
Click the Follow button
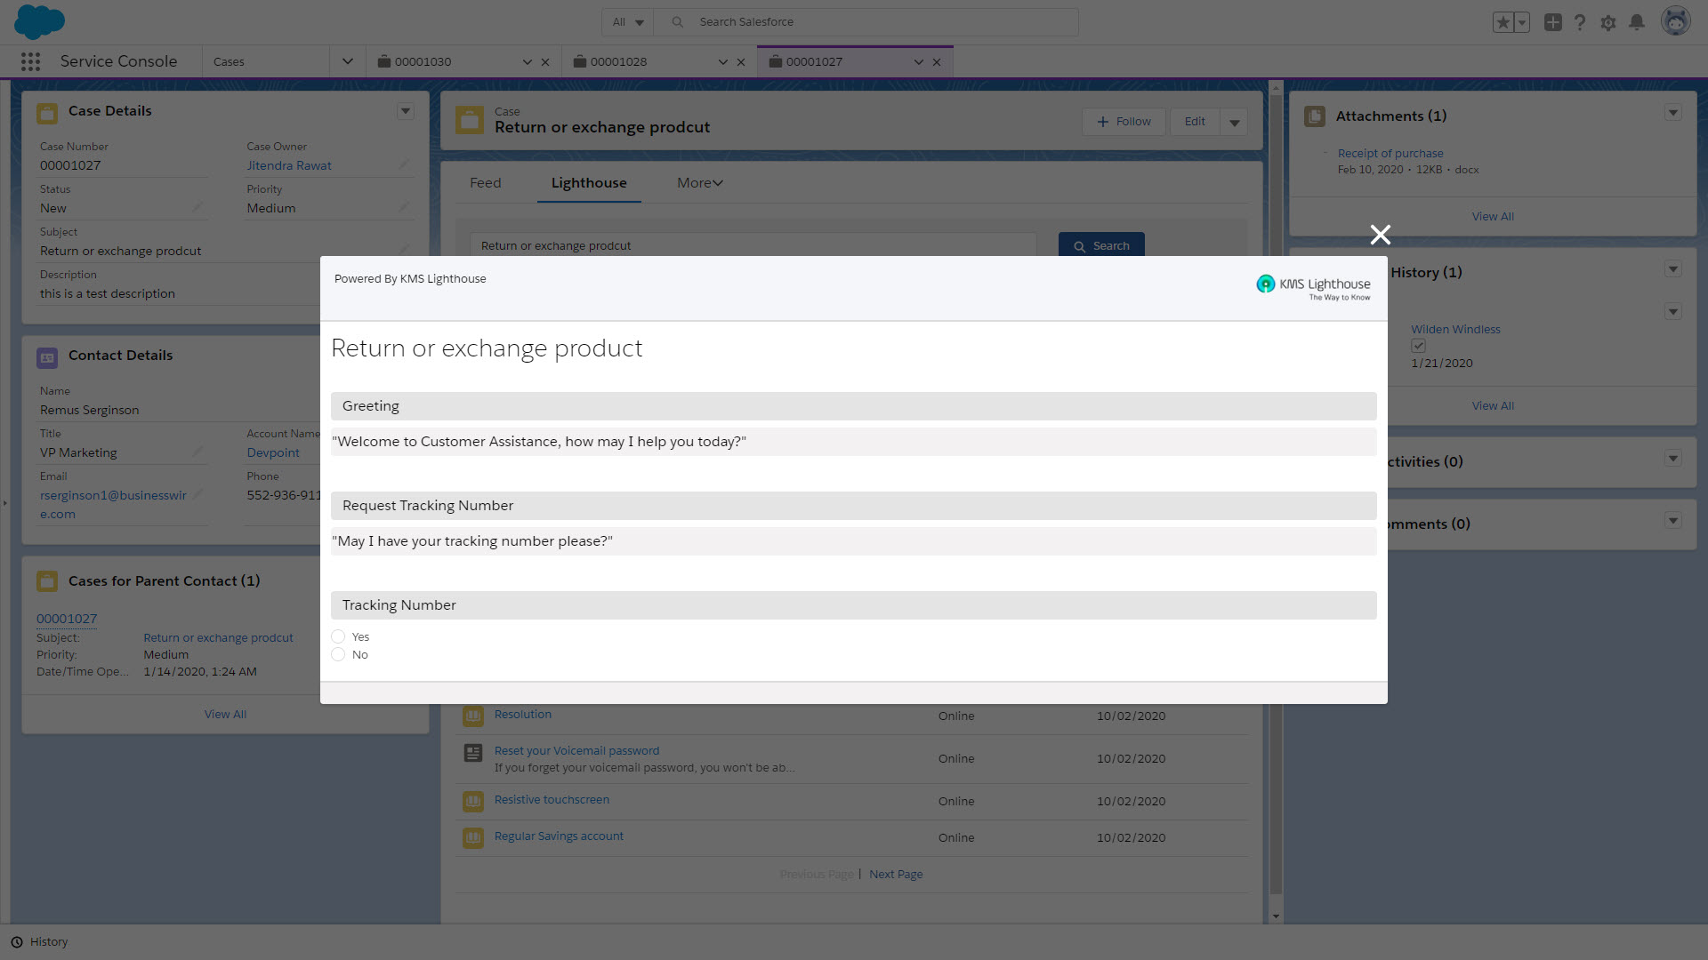(x=1124, y=122)
